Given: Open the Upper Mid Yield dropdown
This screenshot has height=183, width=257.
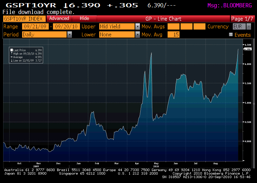Looking at the screenshot, I should (x=137, y=27).
